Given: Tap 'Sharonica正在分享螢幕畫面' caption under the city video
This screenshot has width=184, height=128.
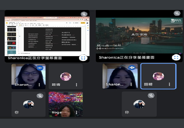Looking at the screenshot, I should point(127,57).
